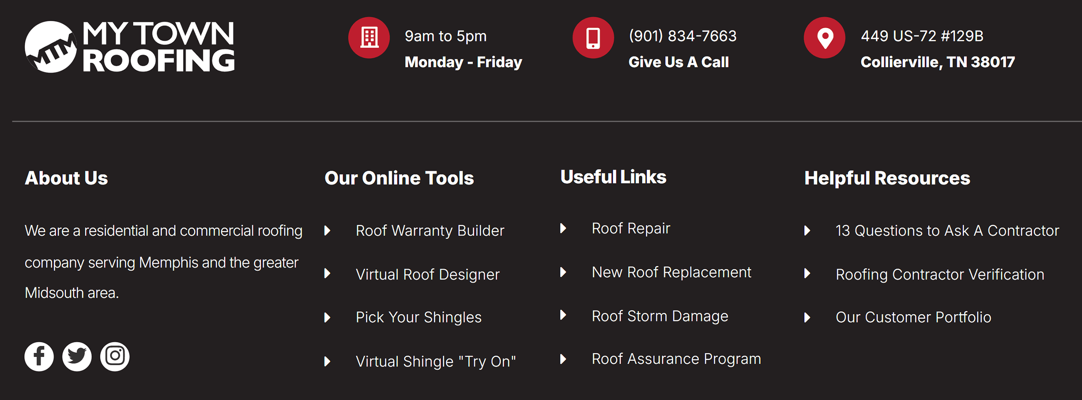This screenshot has width=1082, height=400.
Task: Open the Roof Warranty Builder link
Action: [x=429, y=231]
